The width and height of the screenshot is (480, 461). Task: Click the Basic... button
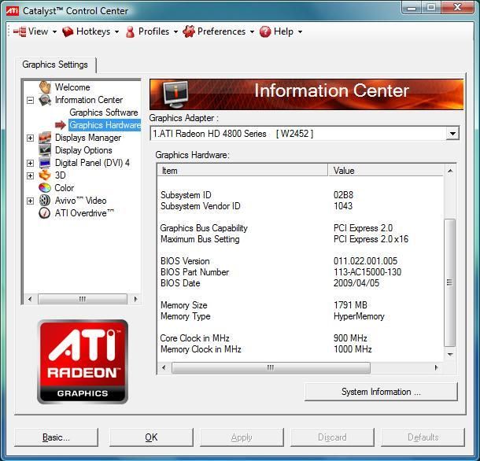pos(56,437)
